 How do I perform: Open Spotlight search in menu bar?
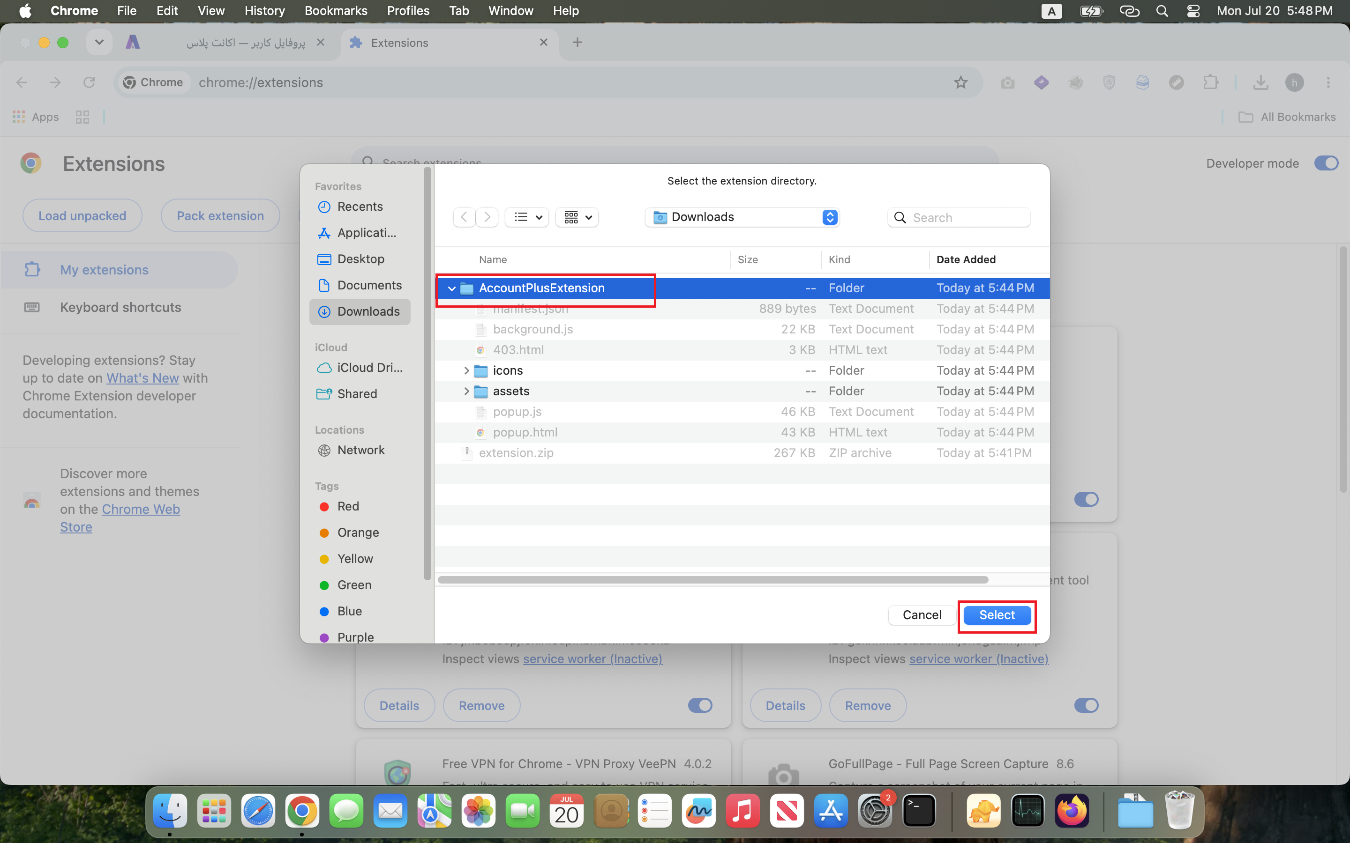[x=1162, y=11]
